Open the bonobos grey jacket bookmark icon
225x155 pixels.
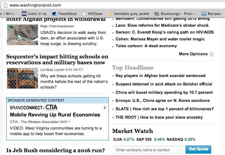point(110,14)
